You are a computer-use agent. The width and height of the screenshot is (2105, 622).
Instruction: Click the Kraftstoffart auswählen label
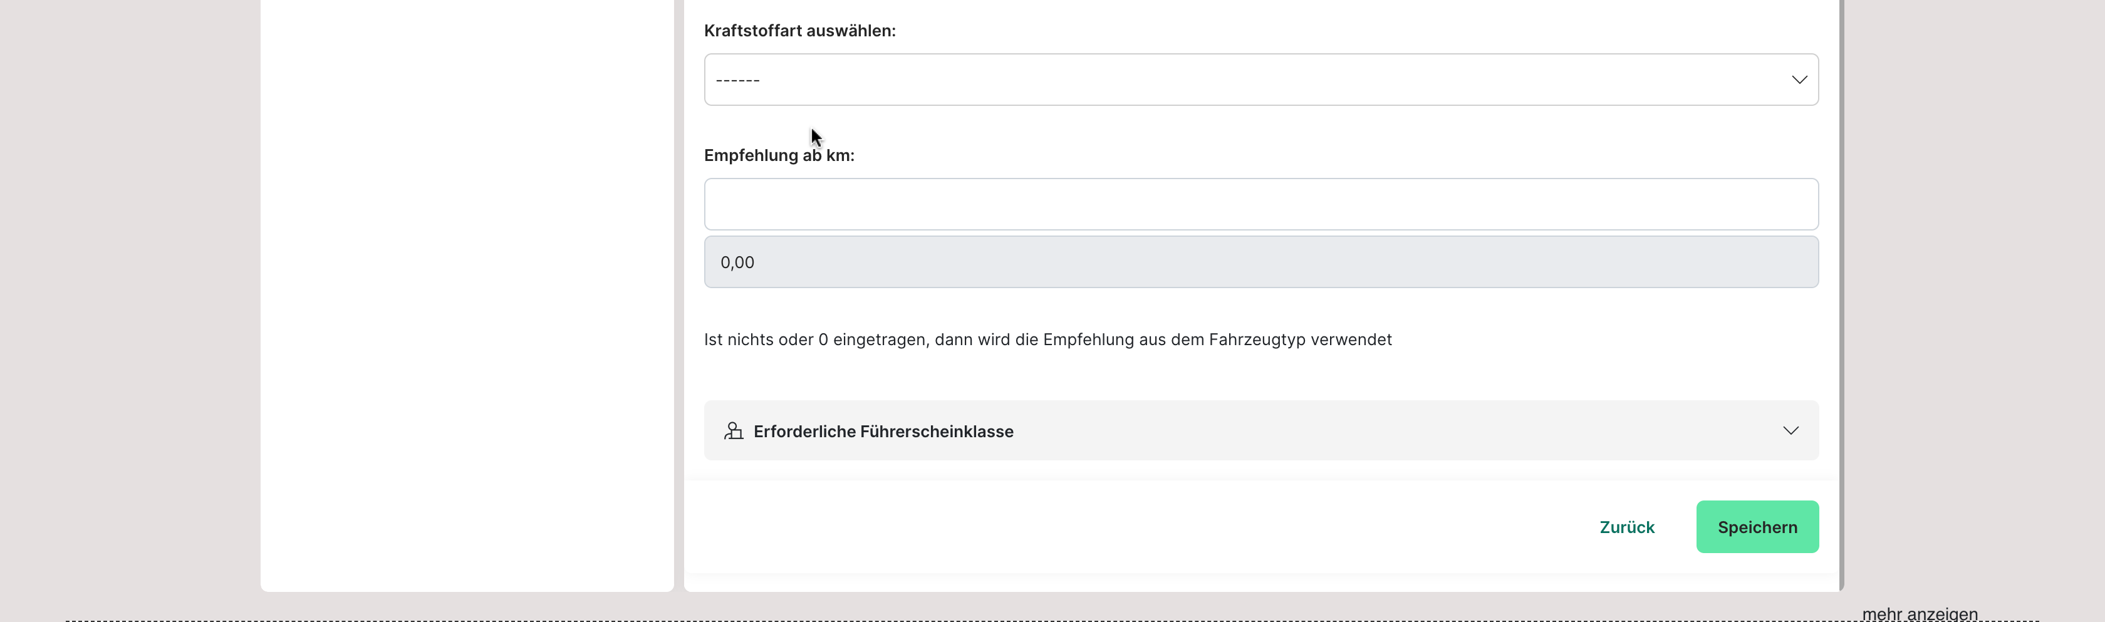[x=799, y=31]
